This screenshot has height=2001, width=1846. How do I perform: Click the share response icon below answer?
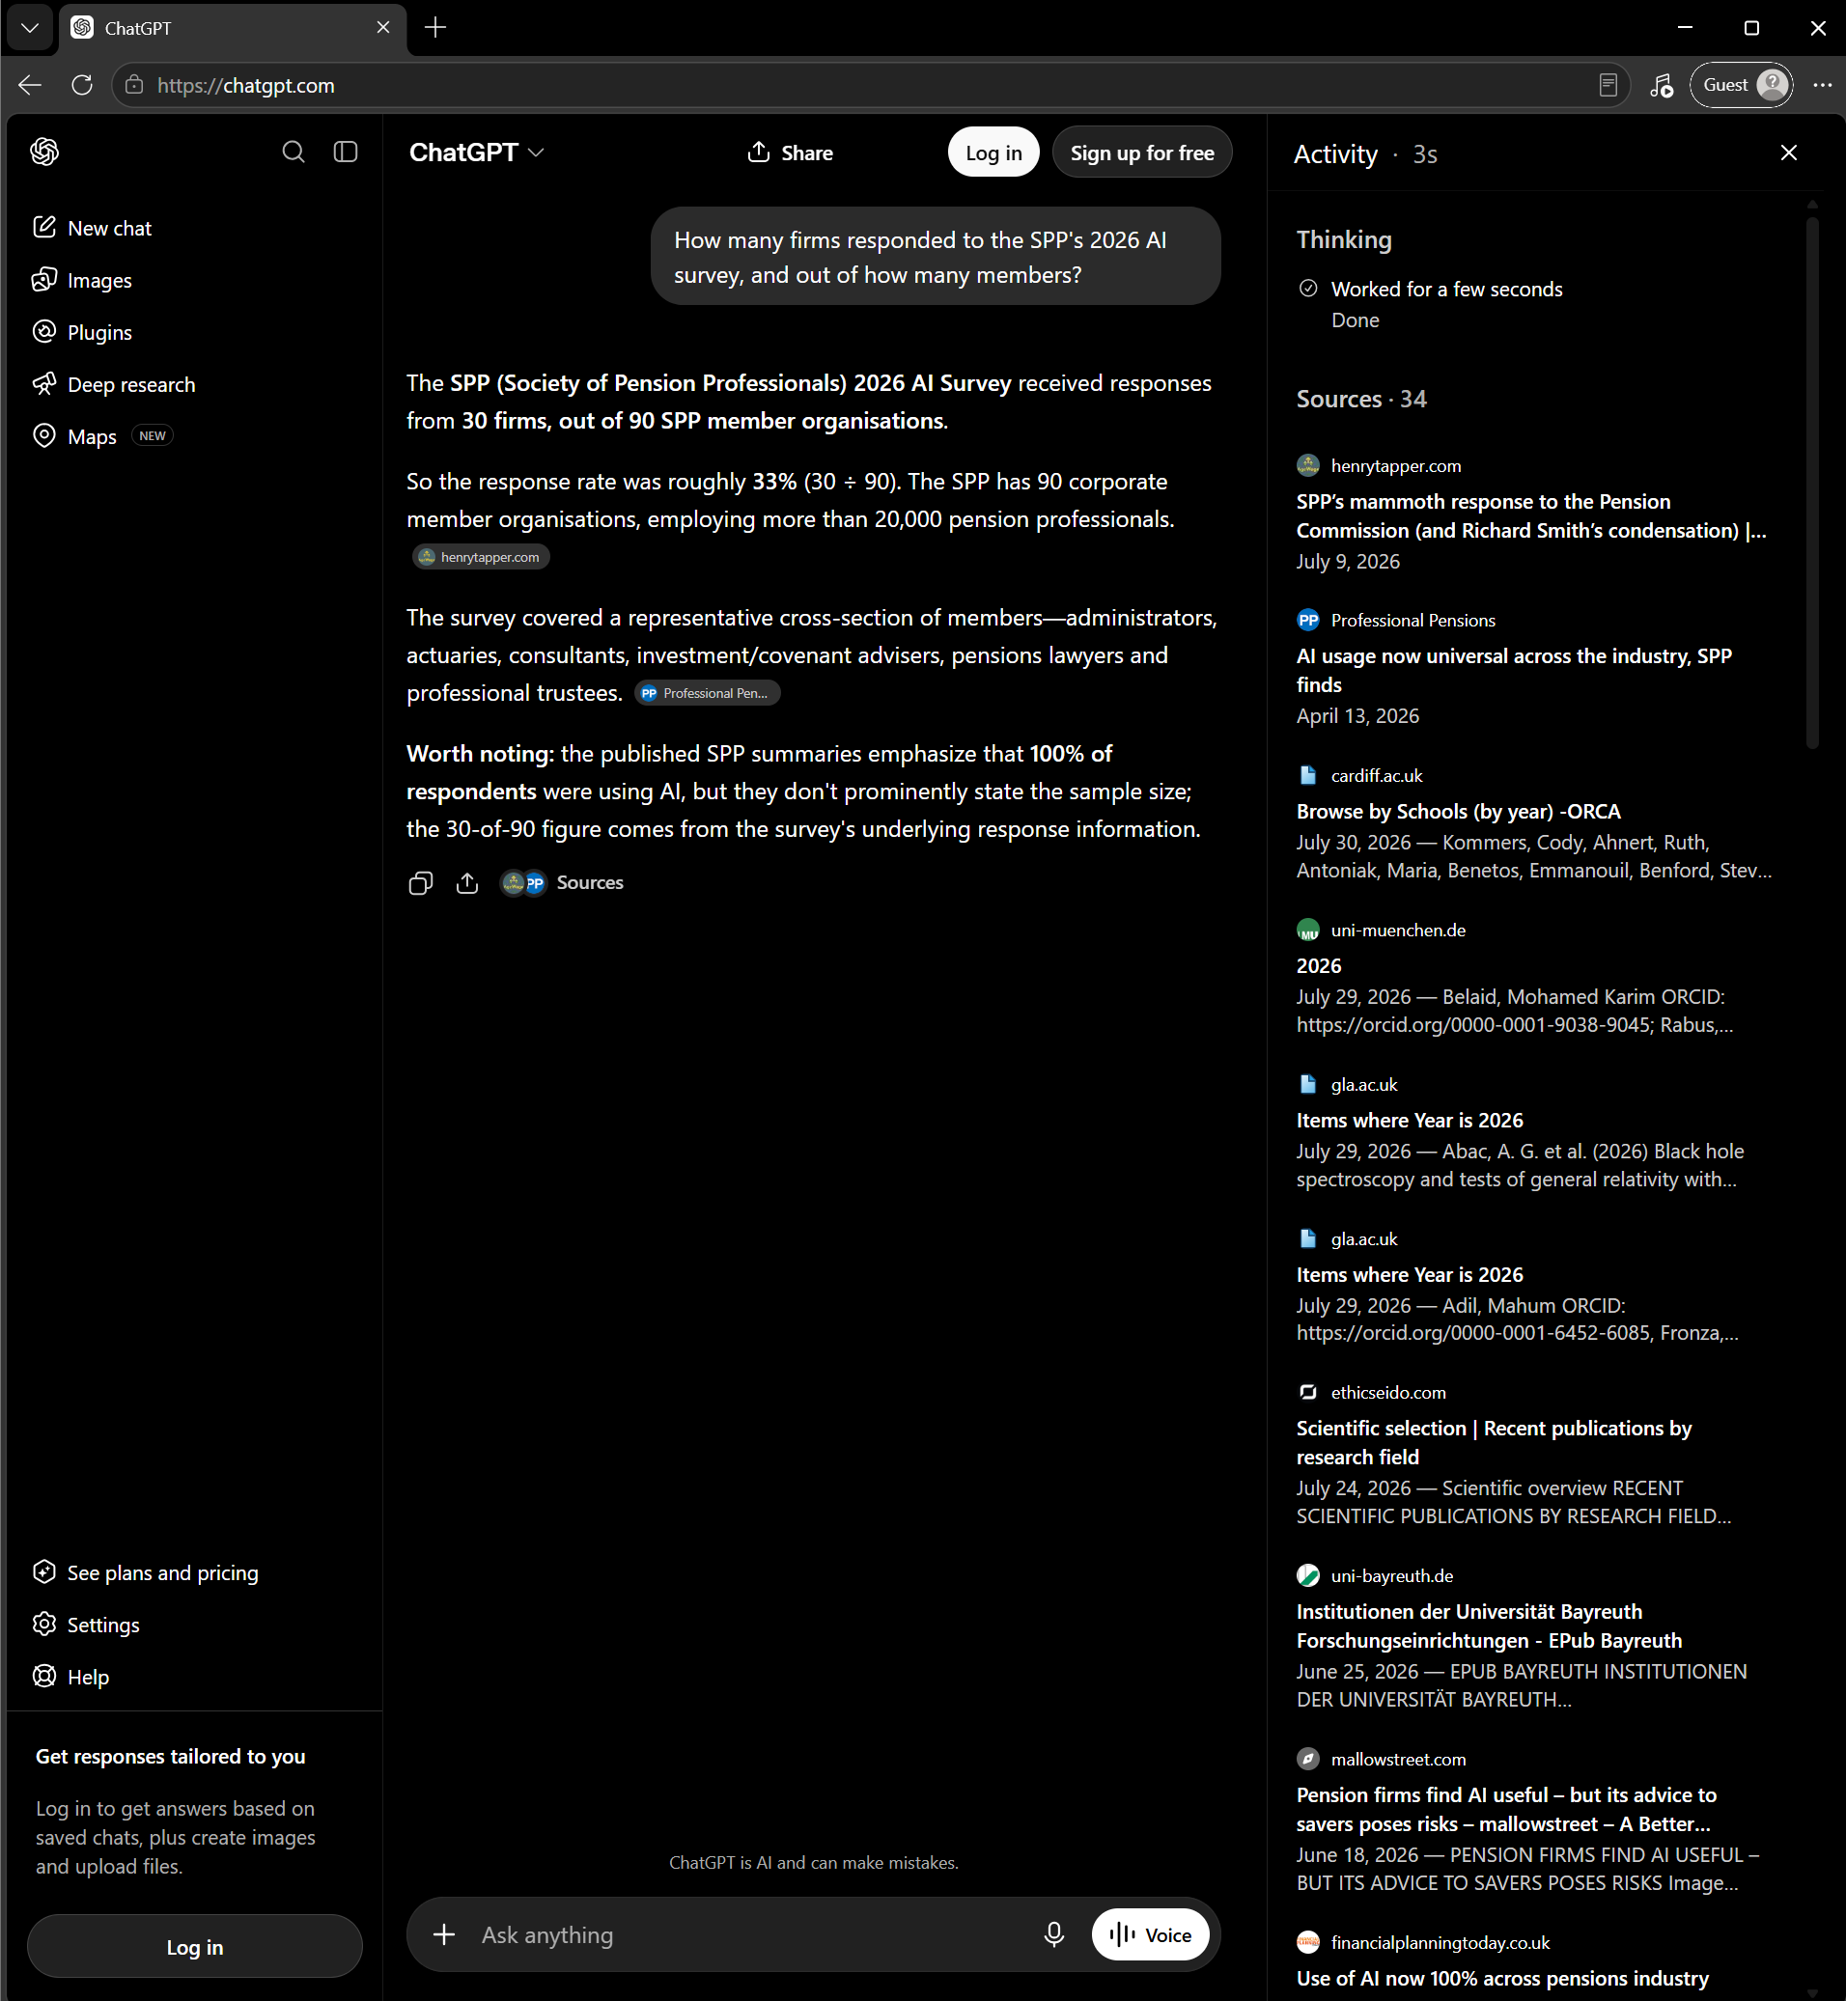pos(466,882)
